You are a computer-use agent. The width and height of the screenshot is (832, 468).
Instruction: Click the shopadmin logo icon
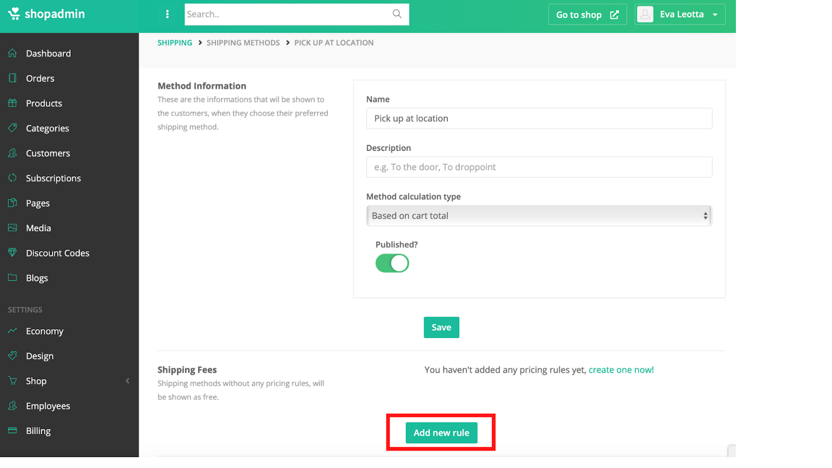click(x=14, y=14)
